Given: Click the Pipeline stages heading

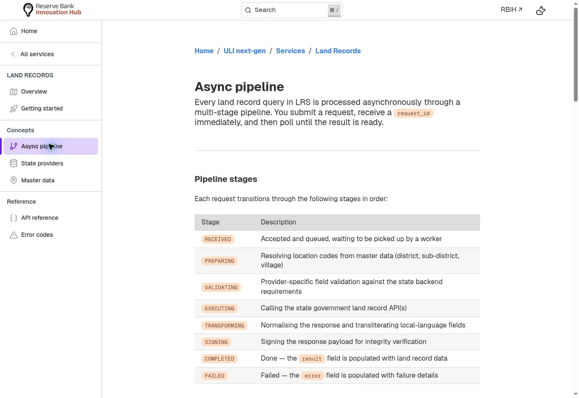Looking at the screenshot, I should point(226,179).
